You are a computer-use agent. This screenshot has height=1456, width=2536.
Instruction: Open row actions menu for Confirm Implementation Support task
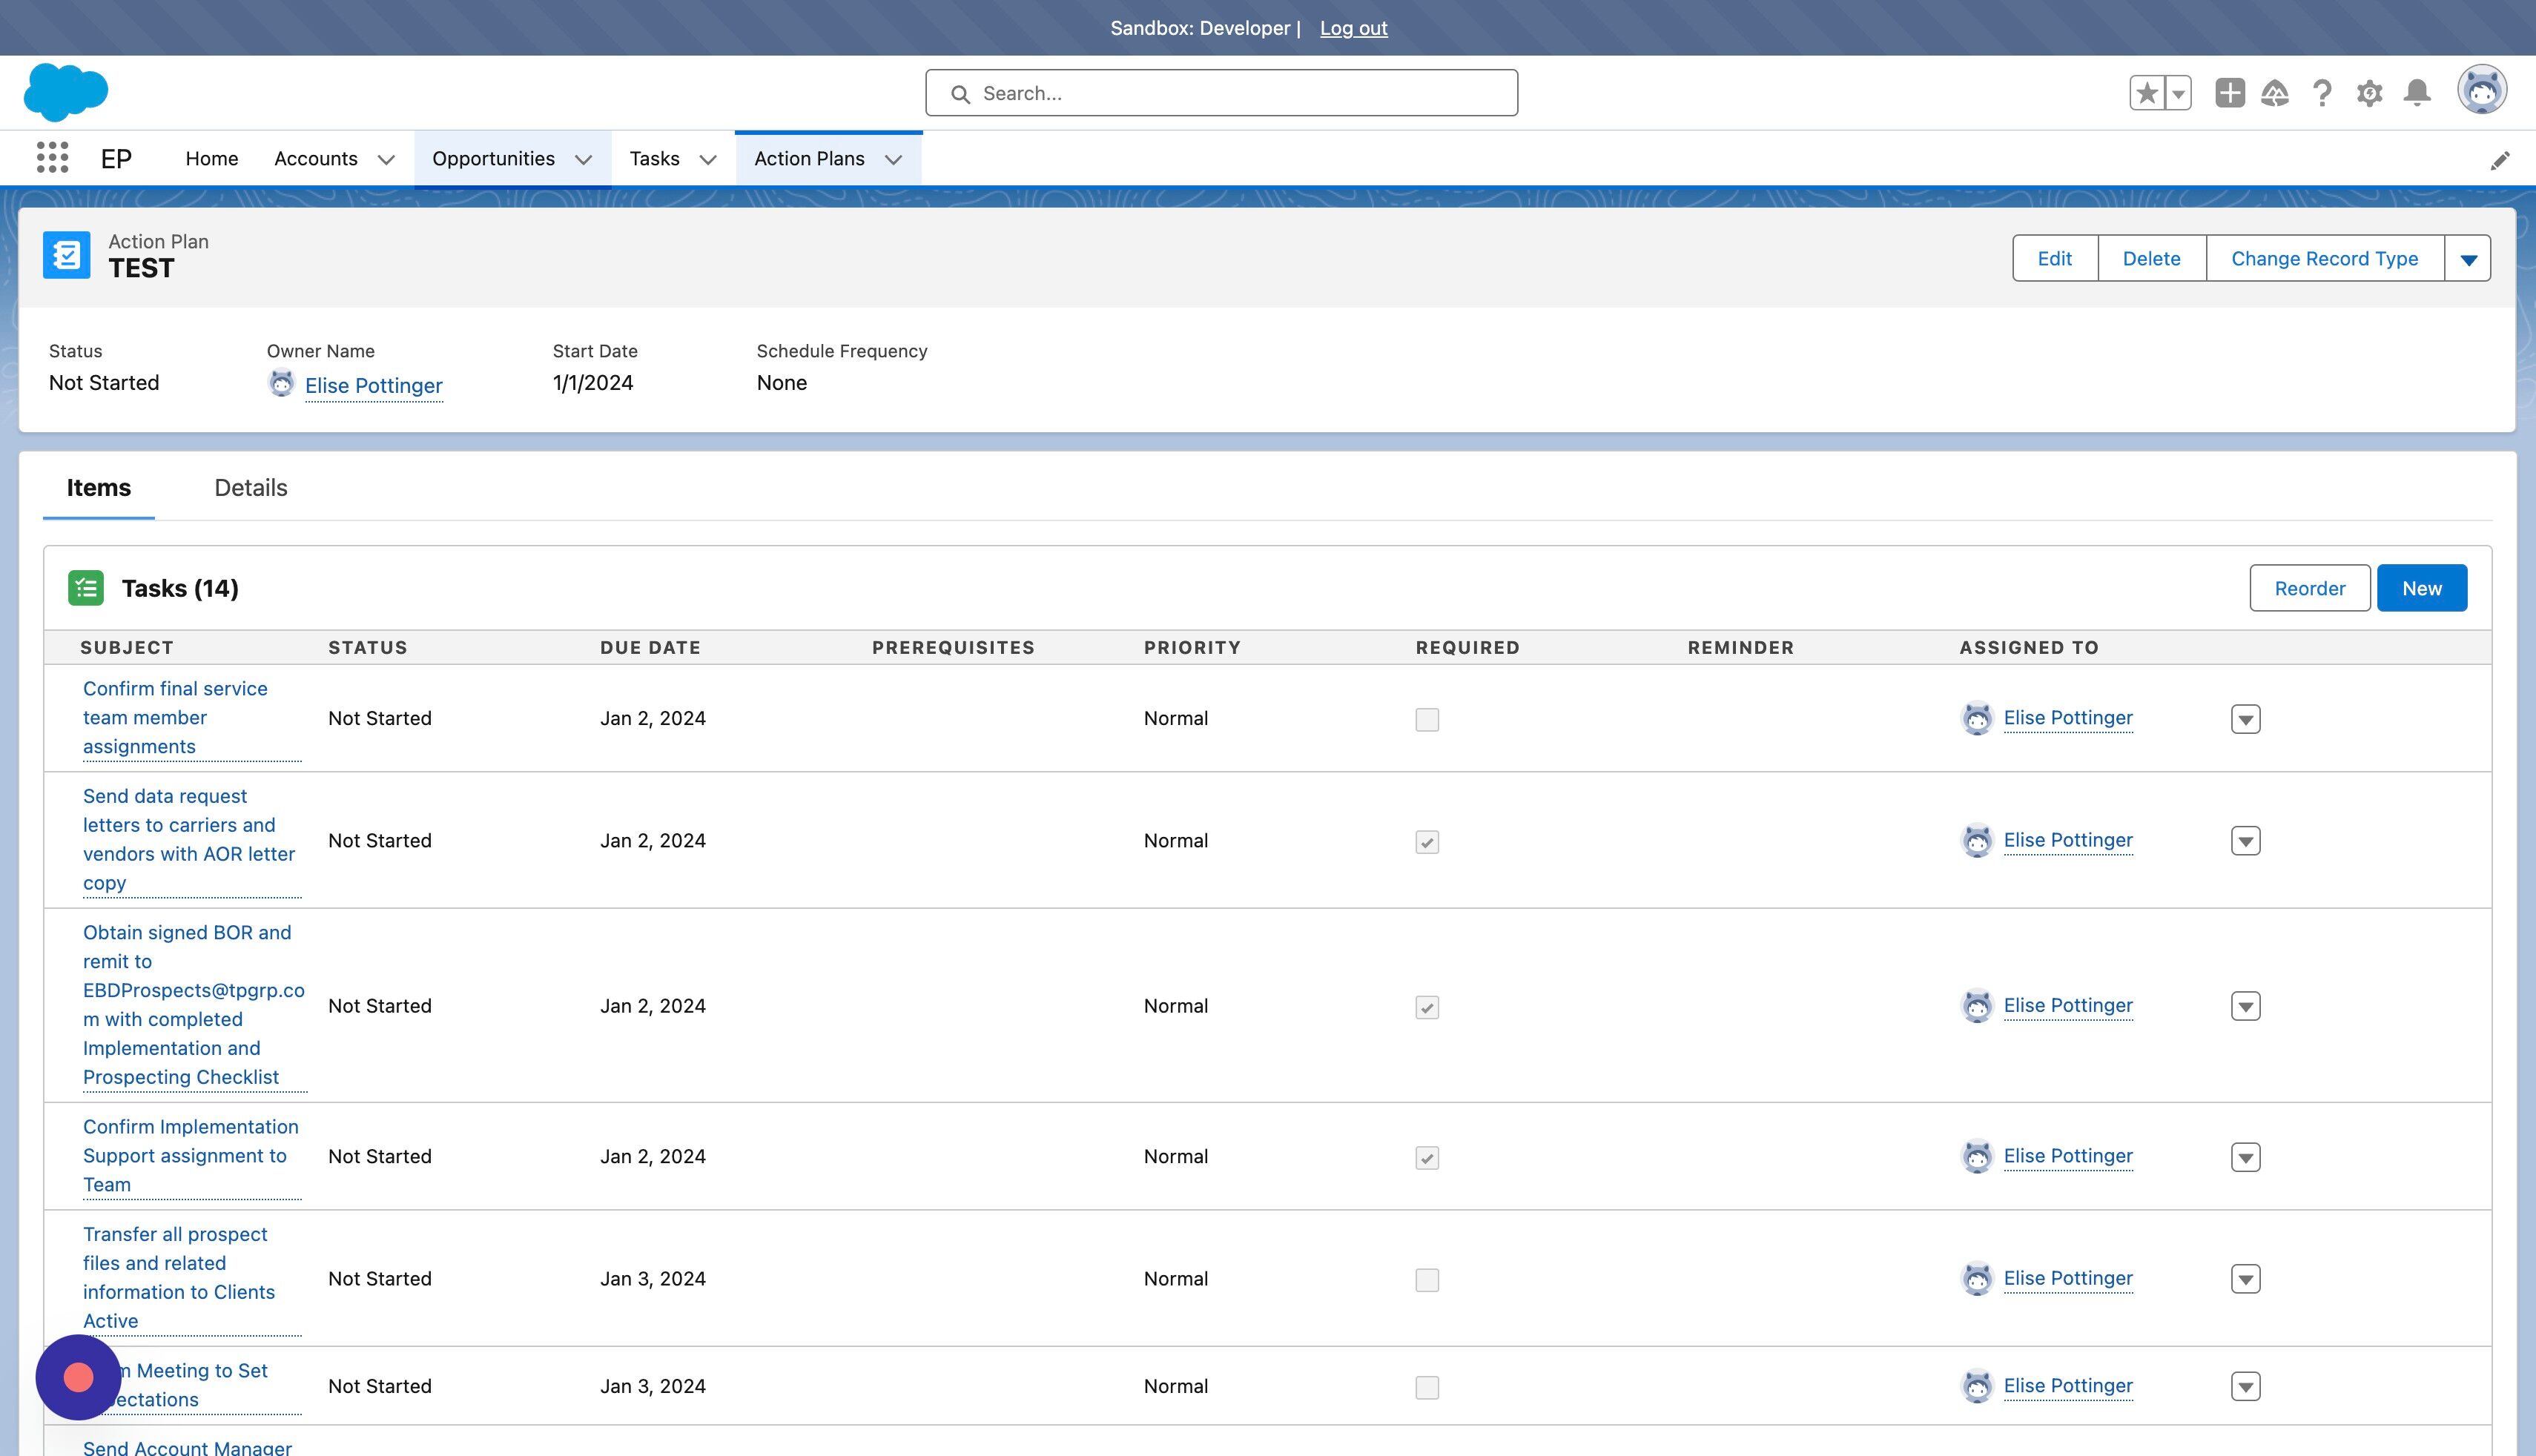[2246, 1157]
